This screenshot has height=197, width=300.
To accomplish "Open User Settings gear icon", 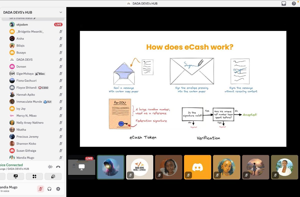I will 58,189.
